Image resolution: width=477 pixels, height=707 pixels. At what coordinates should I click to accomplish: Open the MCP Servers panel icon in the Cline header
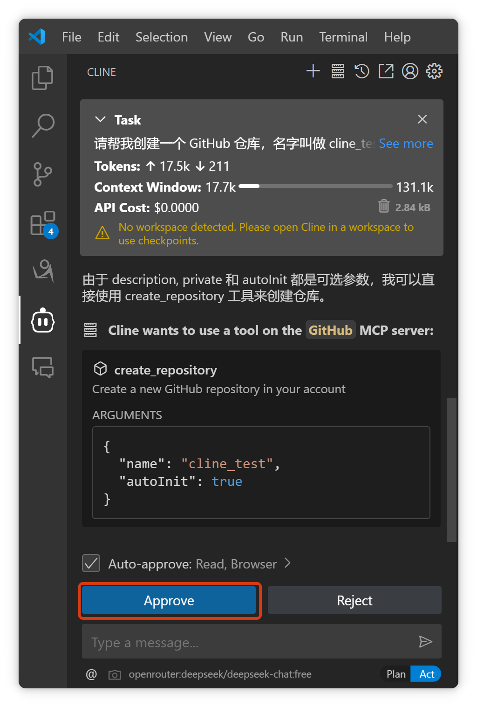tap(338, 71)
